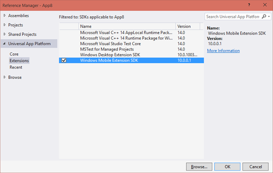273x173 pixels.
Task: Click the Windows Mobile Extension SDK name
Action: pyautogui.click(x=109, y=60)
